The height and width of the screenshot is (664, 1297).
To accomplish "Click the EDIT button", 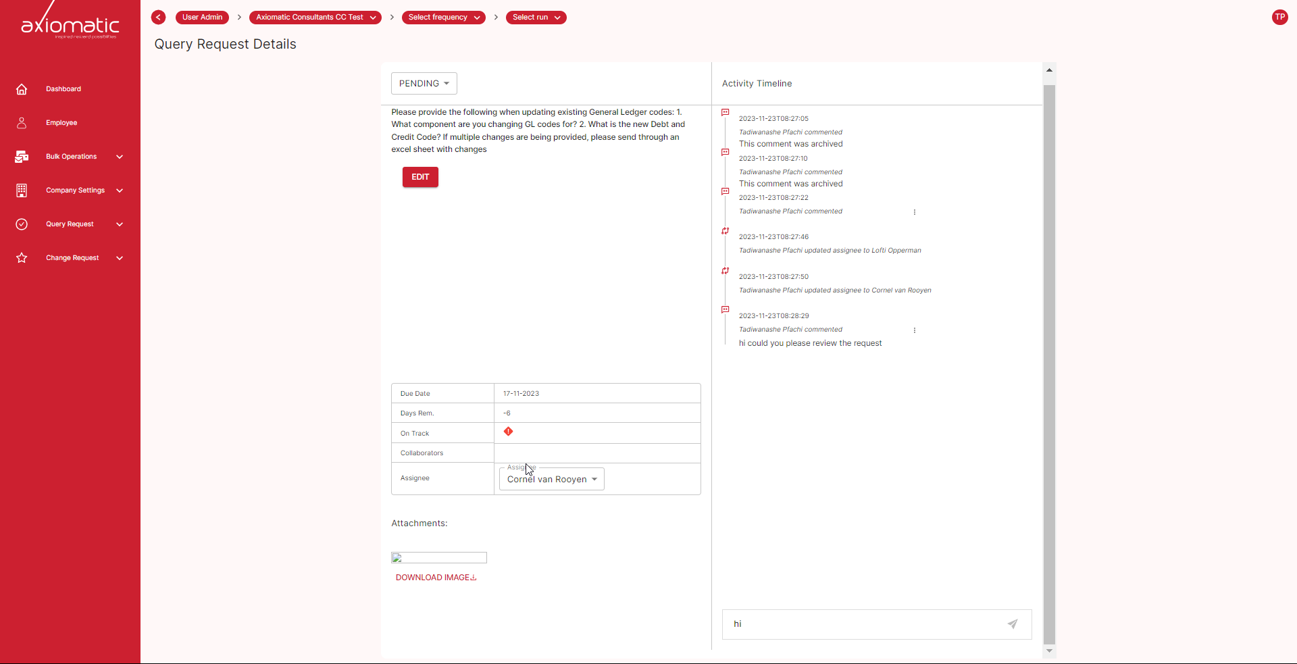I will pyautogui.click(x=420, y=177).
